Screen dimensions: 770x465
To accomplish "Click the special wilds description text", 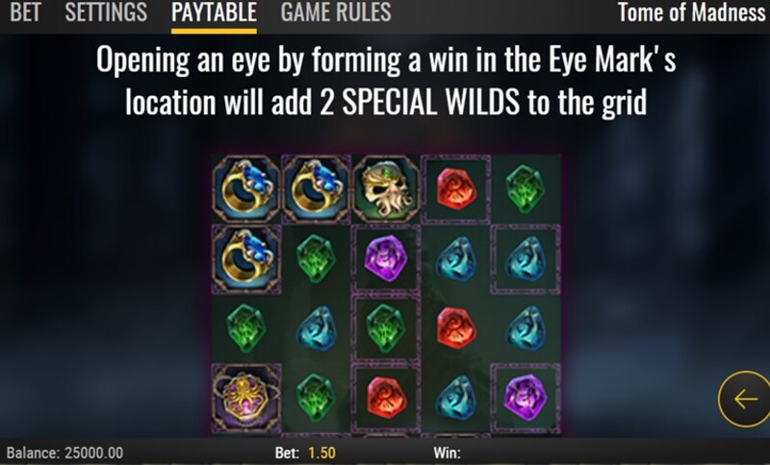I will pyautogui.click(x=386, y=81).
